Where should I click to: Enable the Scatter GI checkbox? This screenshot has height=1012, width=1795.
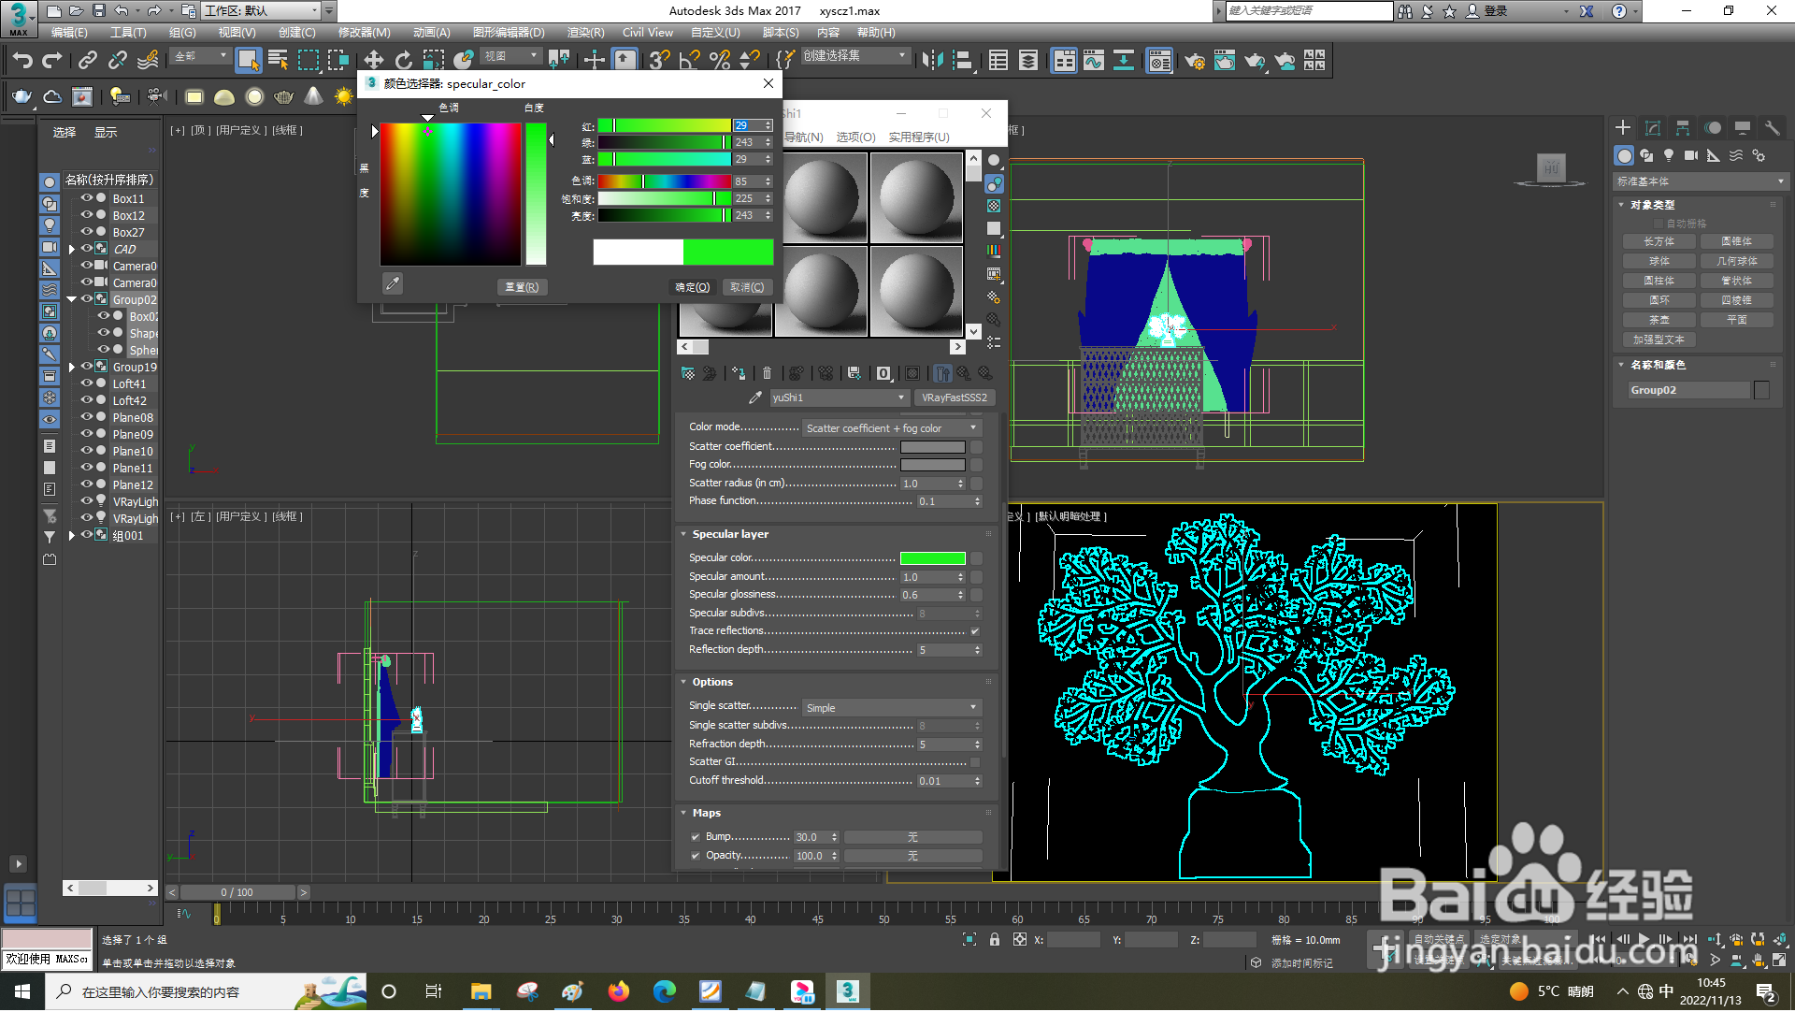(975, 762)
